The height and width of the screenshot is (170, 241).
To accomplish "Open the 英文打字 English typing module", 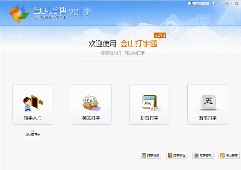I will 91,104.
